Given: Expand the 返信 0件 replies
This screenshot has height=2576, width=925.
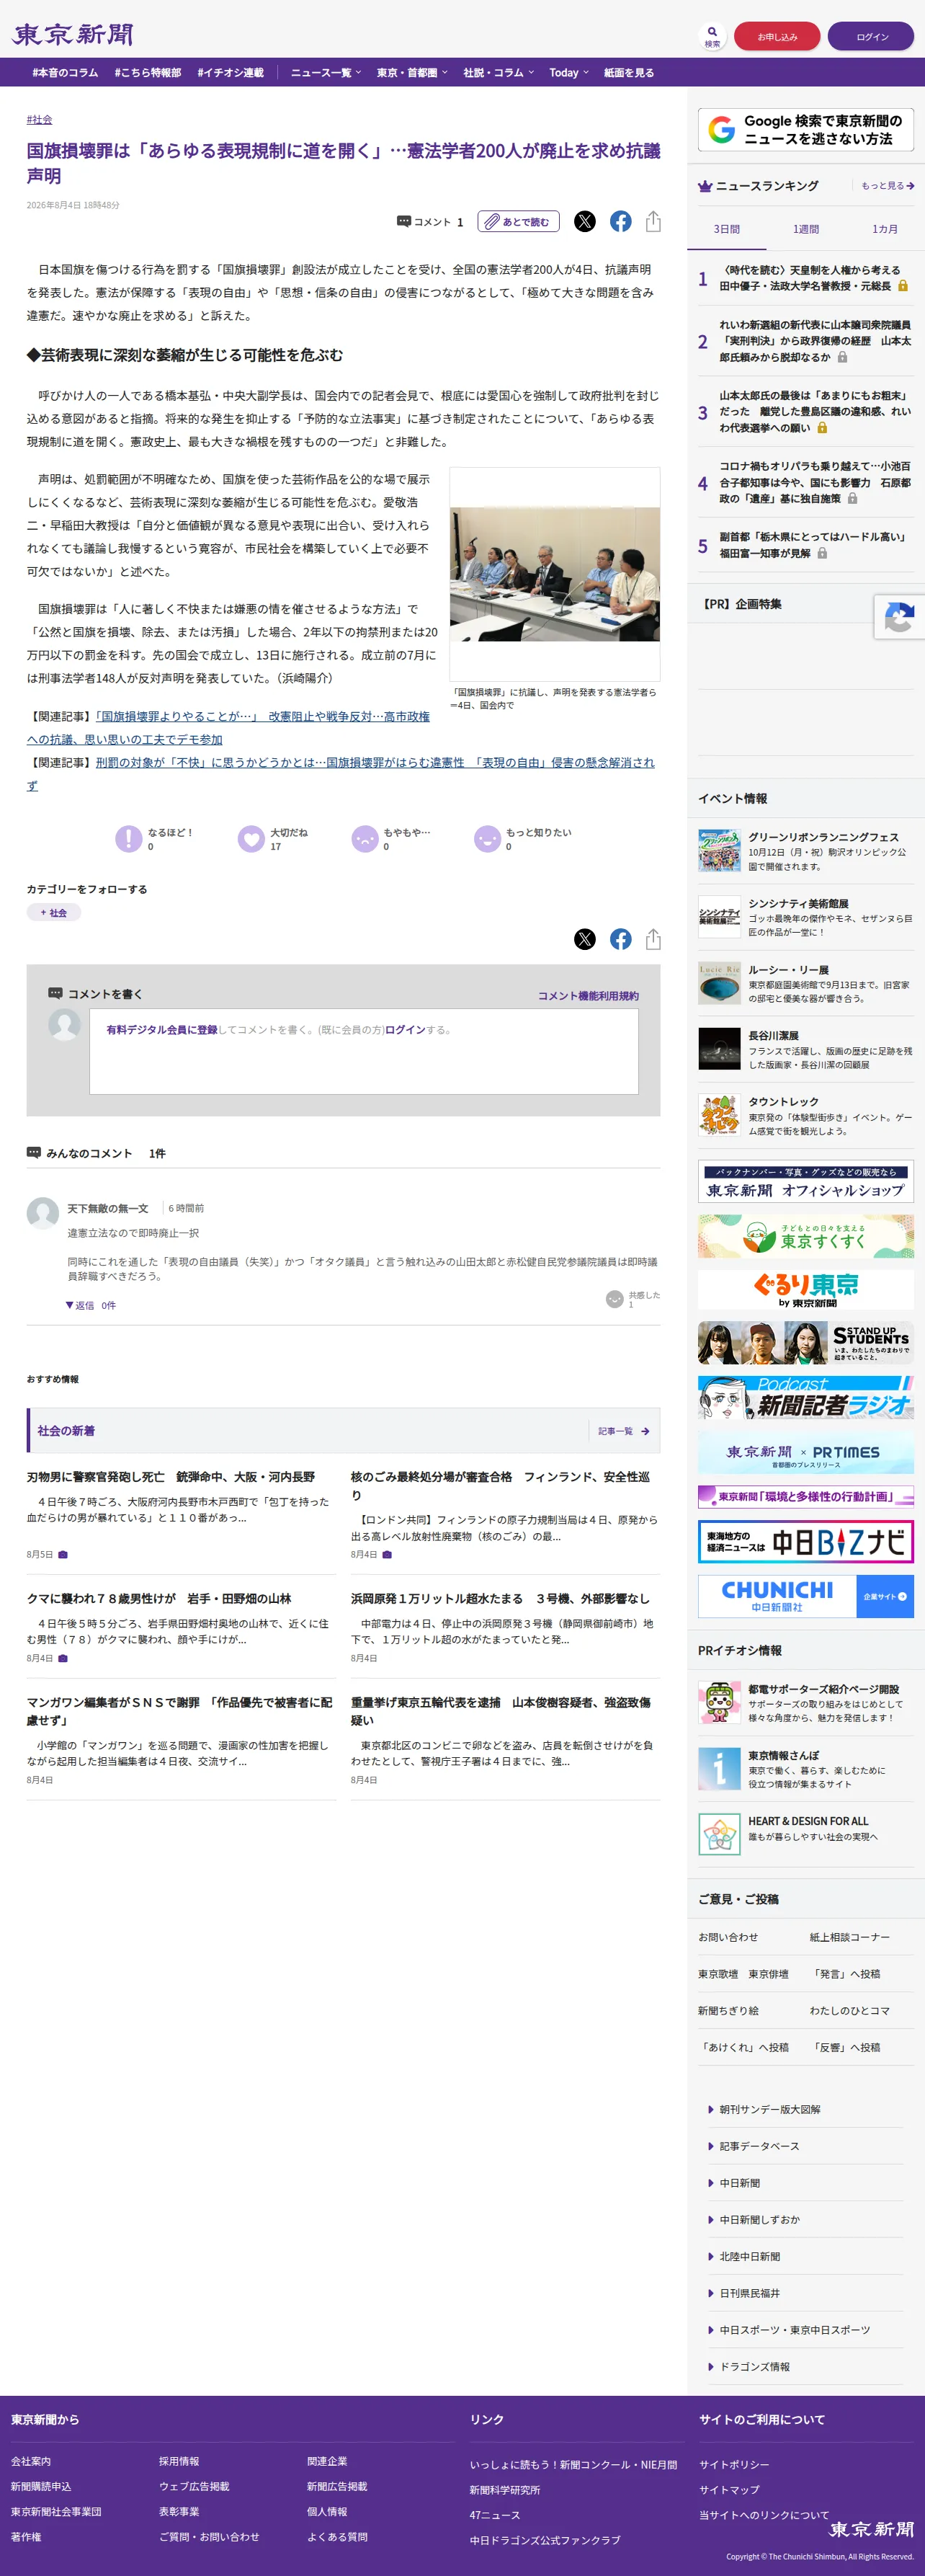Looking at the screenshot, I should click(91, 1305).
